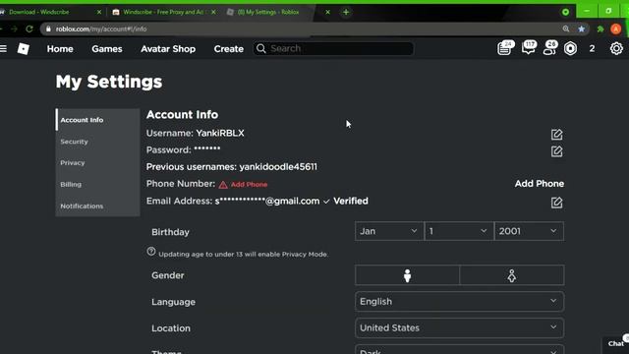The height and width of the screenshot is (354, 629).
Task: Edit the password with pencil icon
Action: pos(556,151)
